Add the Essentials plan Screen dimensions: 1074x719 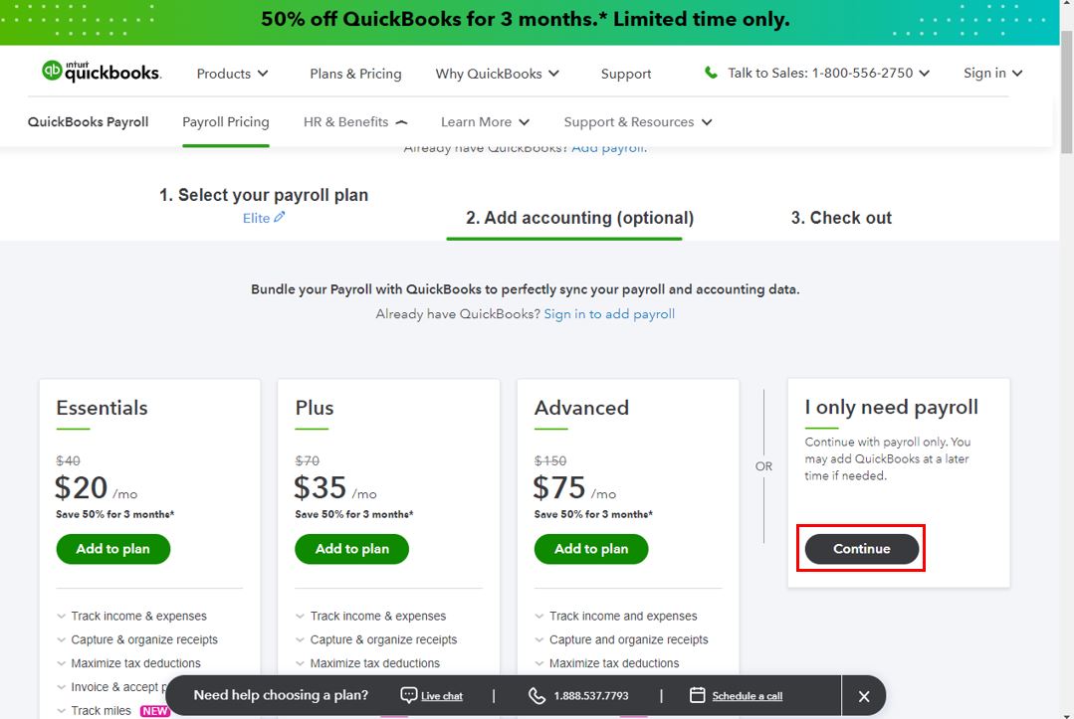click(113, 549)
